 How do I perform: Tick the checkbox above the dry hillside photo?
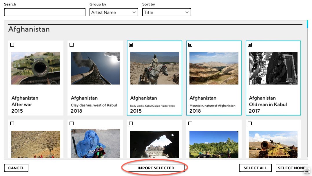click(12, 124)
